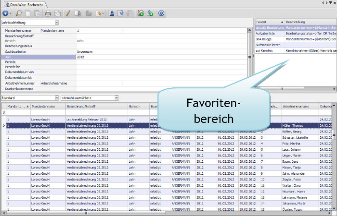Open the Ansicht auswählen dropdown
This screenshot has width=337, height=216.
pos(117,98)
